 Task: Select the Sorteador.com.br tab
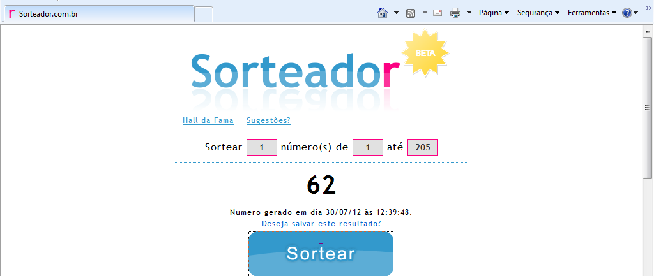[x=99, y=14]
